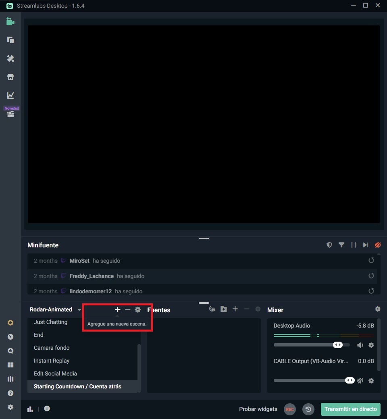Mute the Desktop Audio speaker
Screen dimensions: 387x419
[x=360, y=345]
